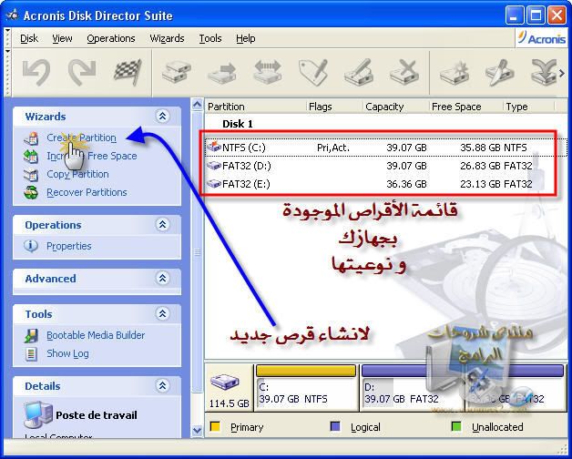Click the Redo arrow toolbar icon
572x459 pixels.
[x=82, y=73]
